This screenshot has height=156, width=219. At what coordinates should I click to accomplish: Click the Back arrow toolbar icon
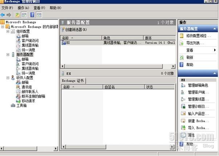[3, 15]
